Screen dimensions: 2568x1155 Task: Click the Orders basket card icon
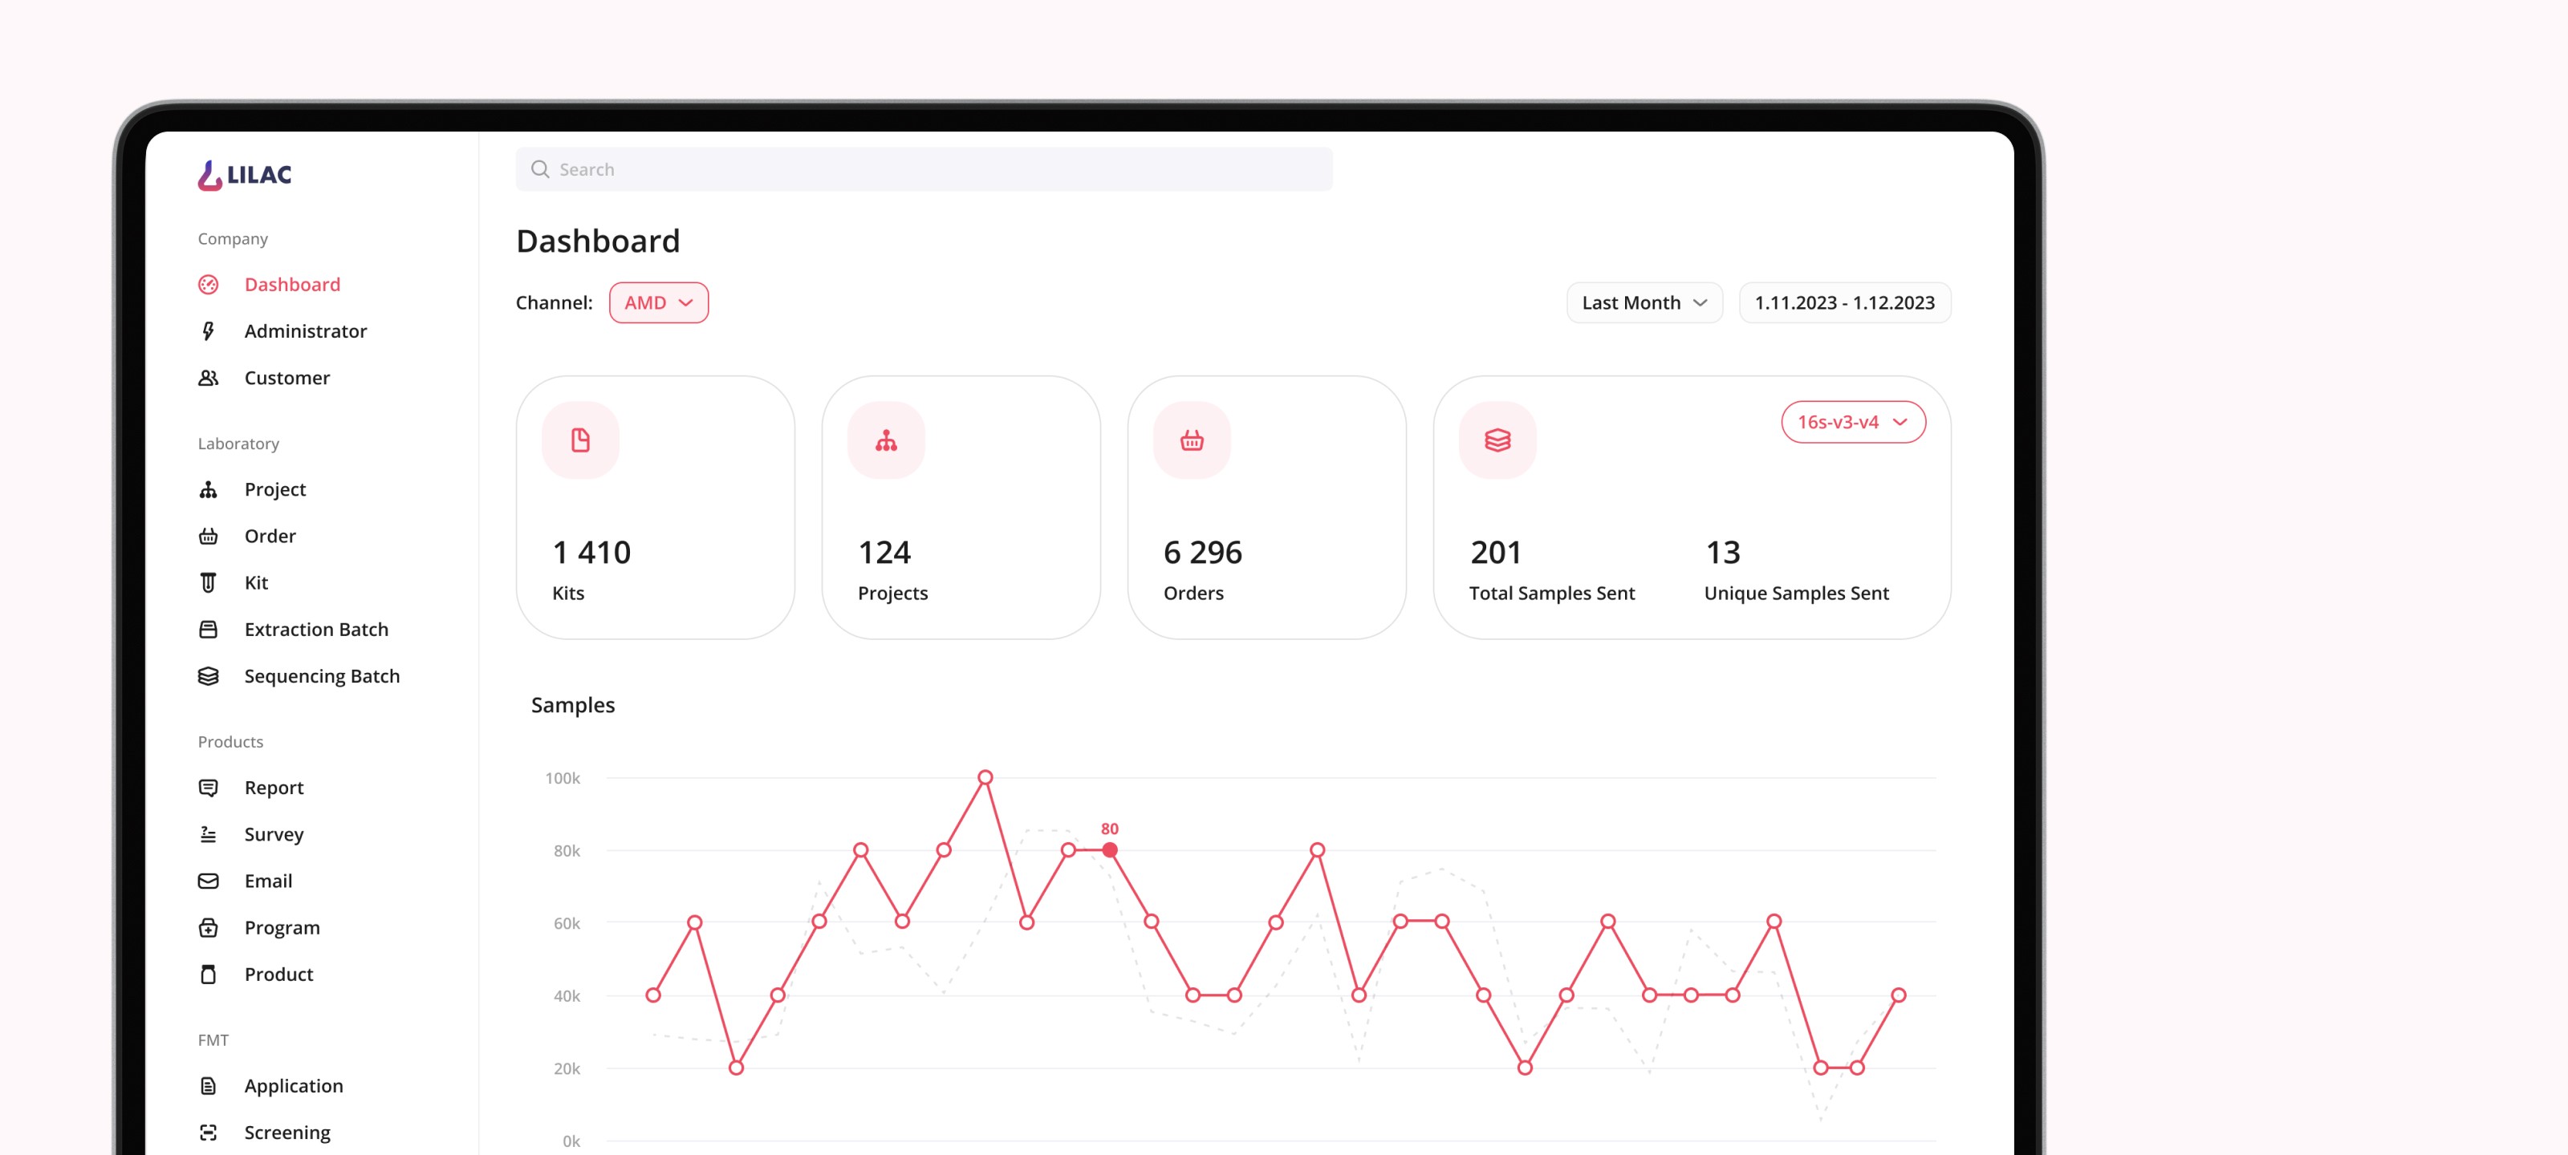click(1191, 440)
